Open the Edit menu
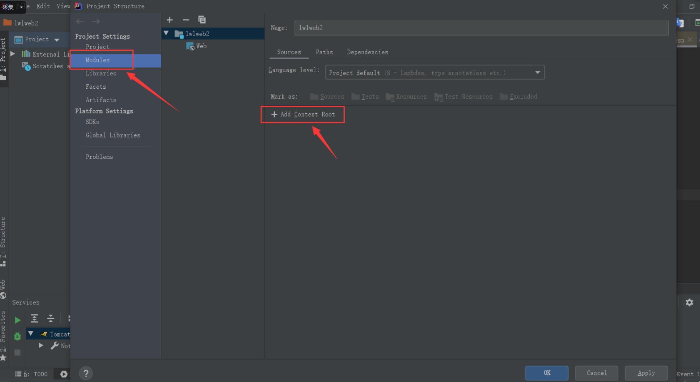The height and width of the screenshot is (382, 700). 43,6
